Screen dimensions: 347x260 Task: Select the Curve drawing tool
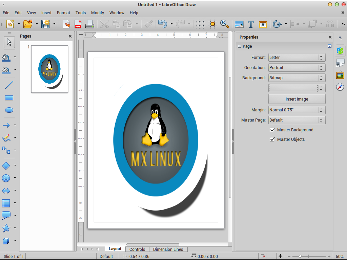click(6, 138)
